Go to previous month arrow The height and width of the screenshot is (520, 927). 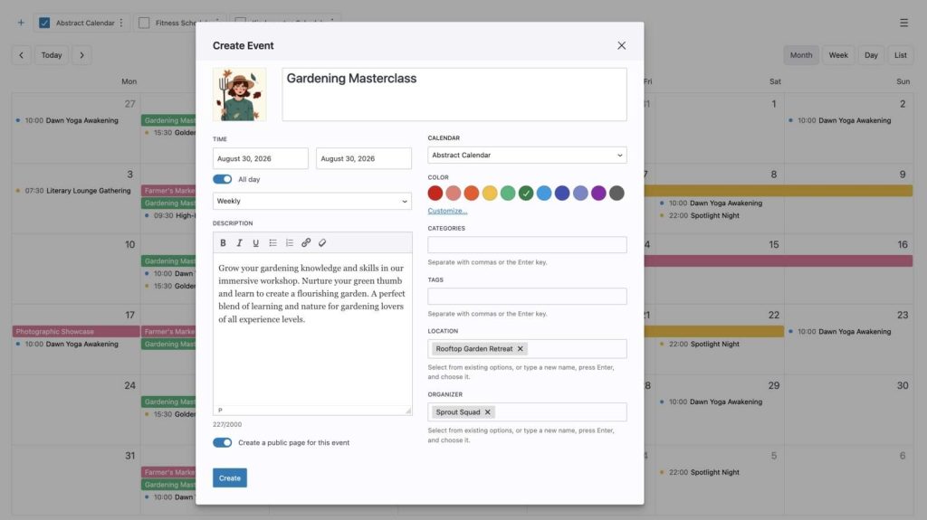coord(22,55)
